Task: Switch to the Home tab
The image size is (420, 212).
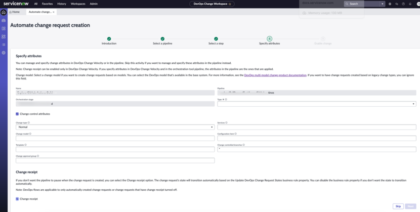Action: point(15,12)
